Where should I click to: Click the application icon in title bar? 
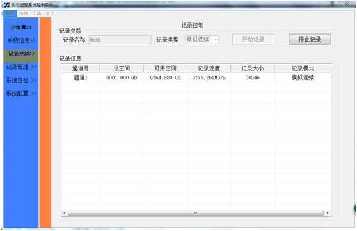6,4
